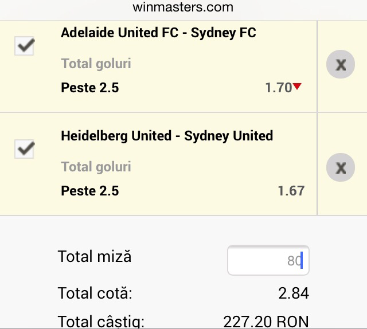
Task: Click Total goluri under Adelaide United match
Action: (x=96, y=63)
